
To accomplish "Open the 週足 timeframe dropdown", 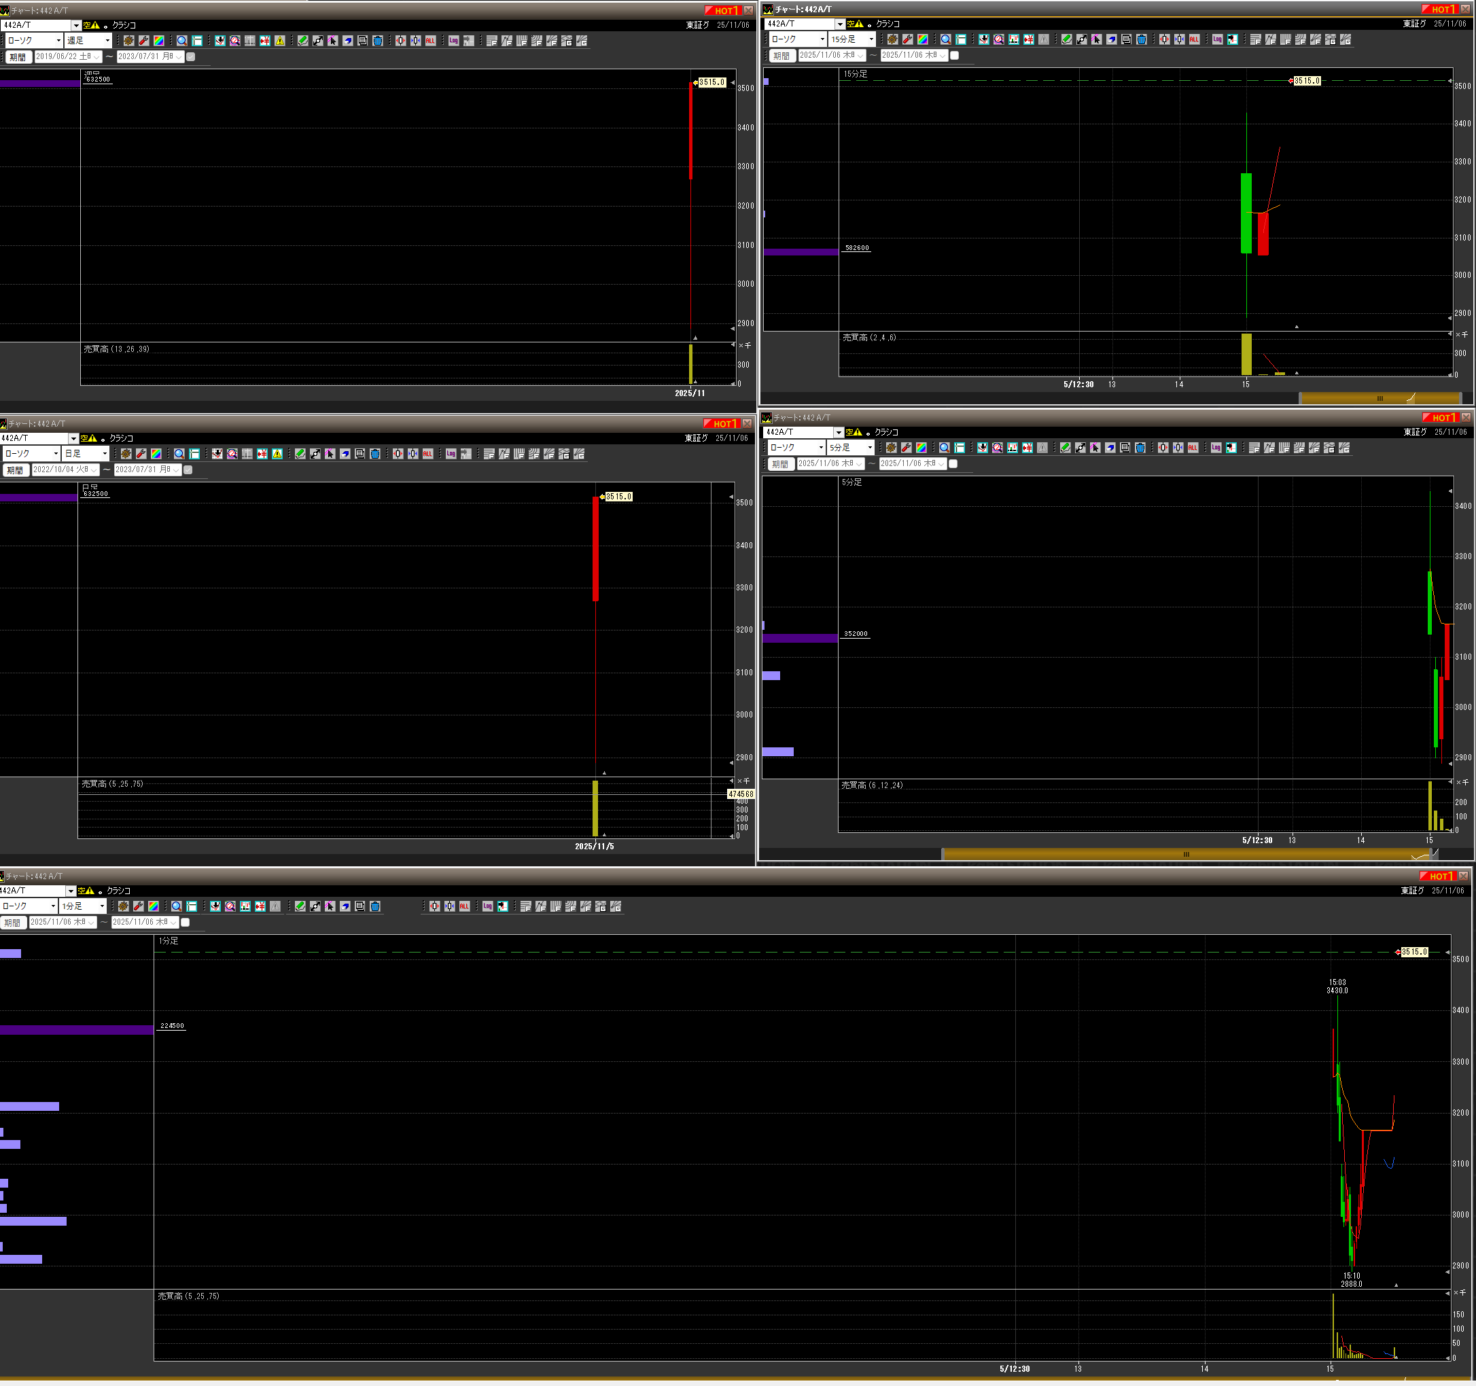I will tap(107, 41).
